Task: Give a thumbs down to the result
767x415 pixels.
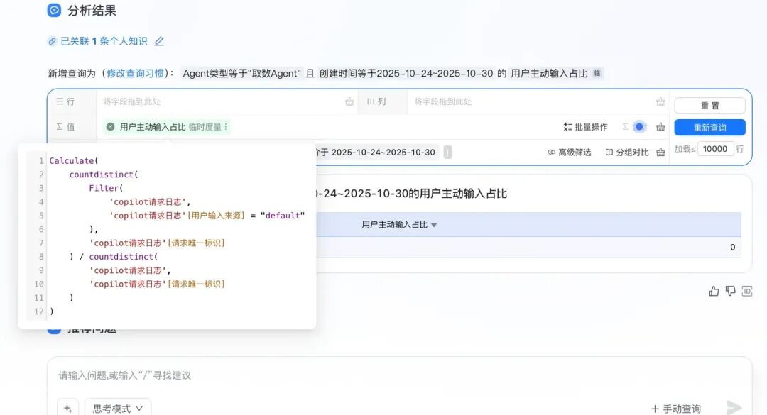Action: click(x=730, y=292)
